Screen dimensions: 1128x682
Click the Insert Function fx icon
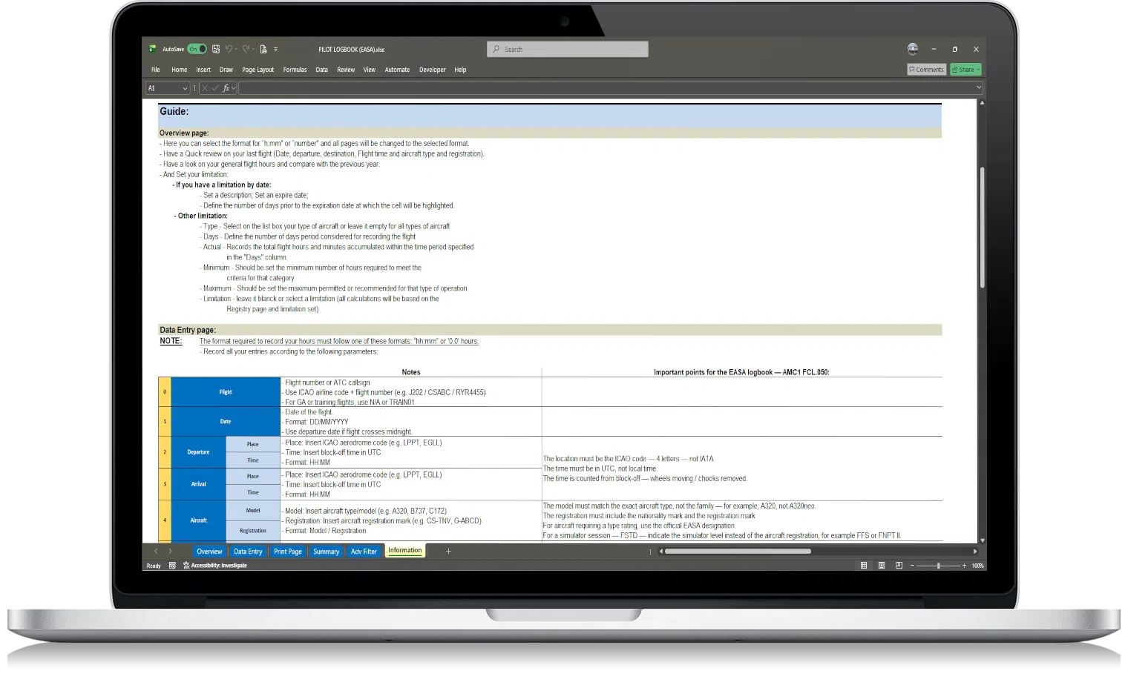226,88
